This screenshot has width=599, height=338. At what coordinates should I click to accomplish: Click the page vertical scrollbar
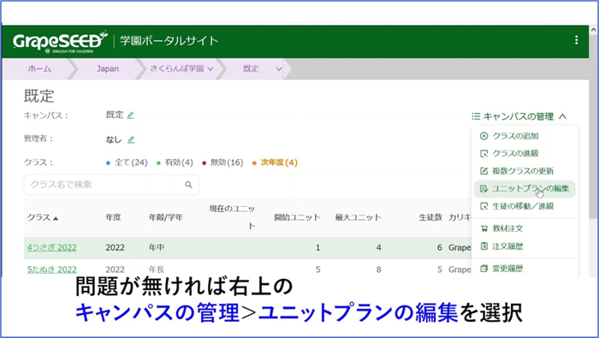(x=593, y=126)
